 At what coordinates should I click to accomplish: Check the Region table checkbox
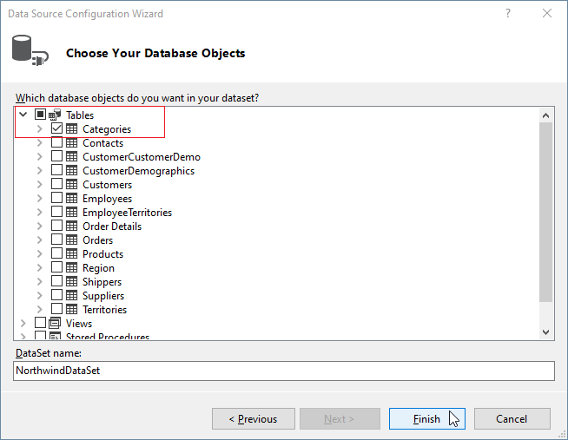[56, 267]
